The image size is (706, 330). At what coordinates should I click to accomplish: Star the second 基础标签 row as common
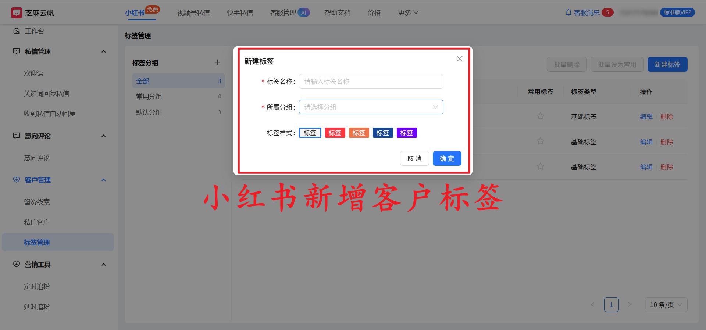[x=540, y=141]
